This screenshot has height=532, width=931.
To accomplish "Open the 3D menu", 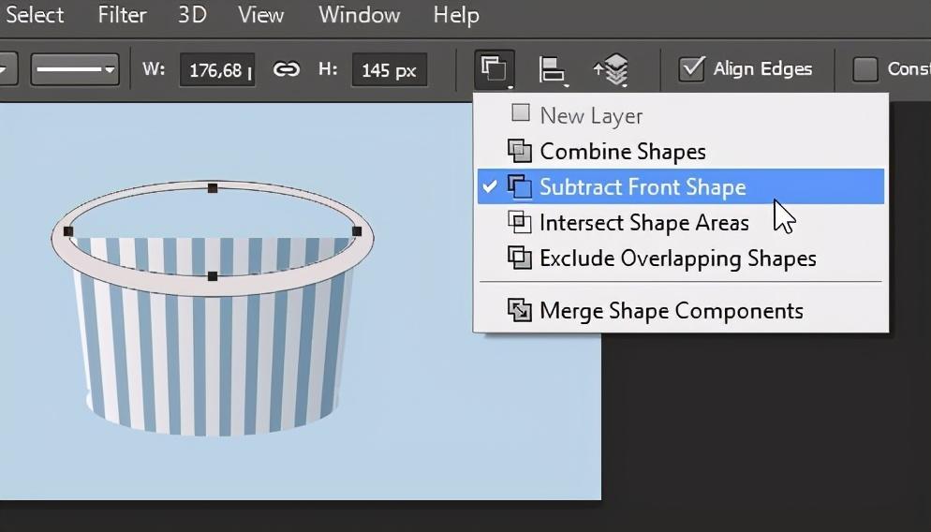I will tap(192, 15).
